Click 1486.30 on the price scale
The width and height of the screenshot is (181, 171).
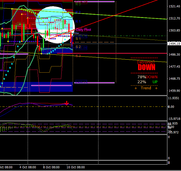pos(174,54)
